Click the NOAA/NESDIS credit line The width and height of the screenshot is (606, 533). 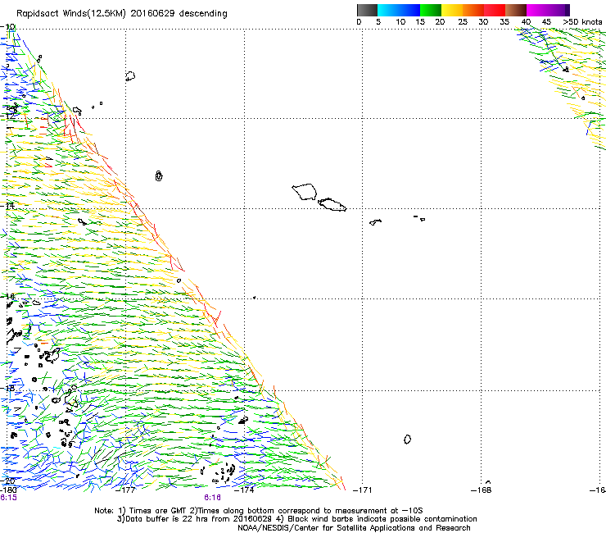click(x=354, y=528)
